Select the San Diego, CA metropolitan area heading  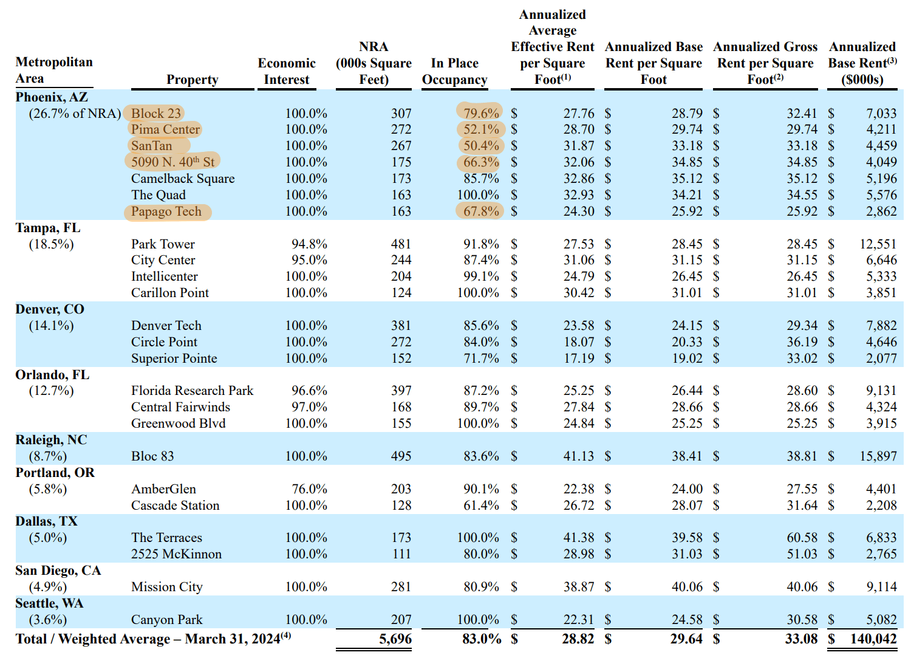pyautogui.click(x=58, y=571)
